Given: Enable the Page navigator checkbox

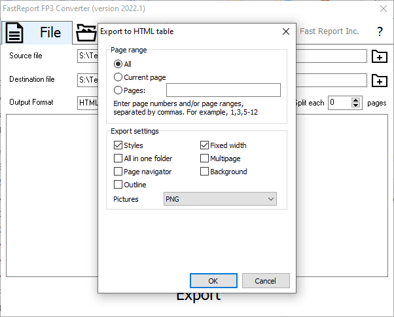Looking at the screenshot, I should coord(118,172).
